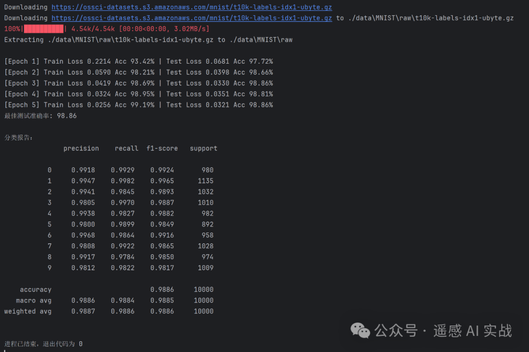This screenshot has height=352, width=529.
Task: Open the t10k-labels URL on the first Downloading line
Action: click(x=192, y=7)
